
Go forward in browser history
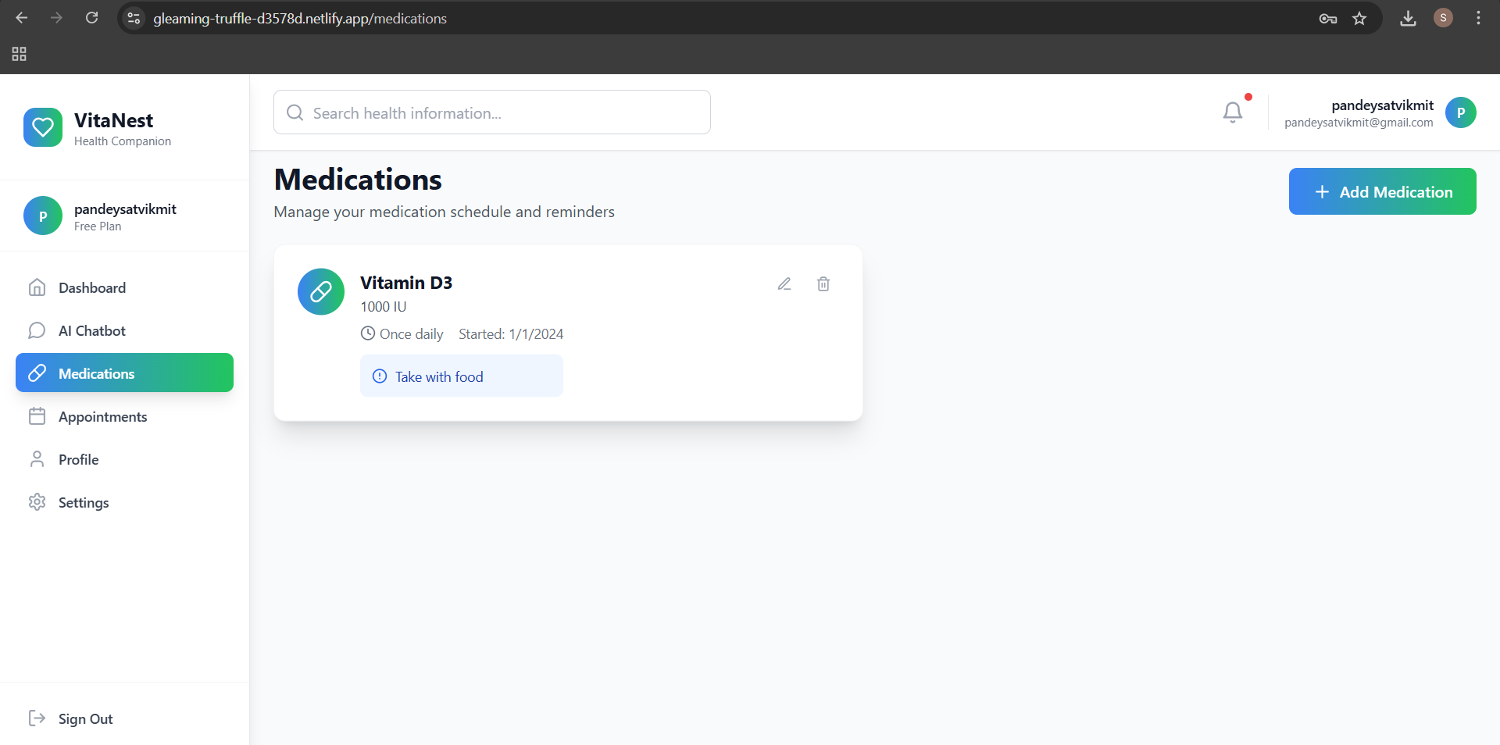tap(56, 18)
